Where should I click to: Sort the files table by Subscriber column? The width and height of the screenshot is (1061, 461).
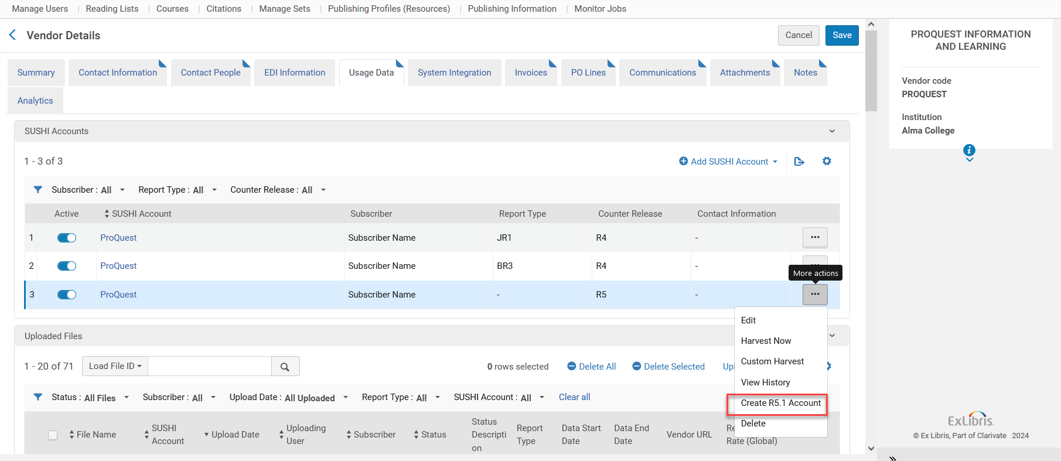pos(371,435)
